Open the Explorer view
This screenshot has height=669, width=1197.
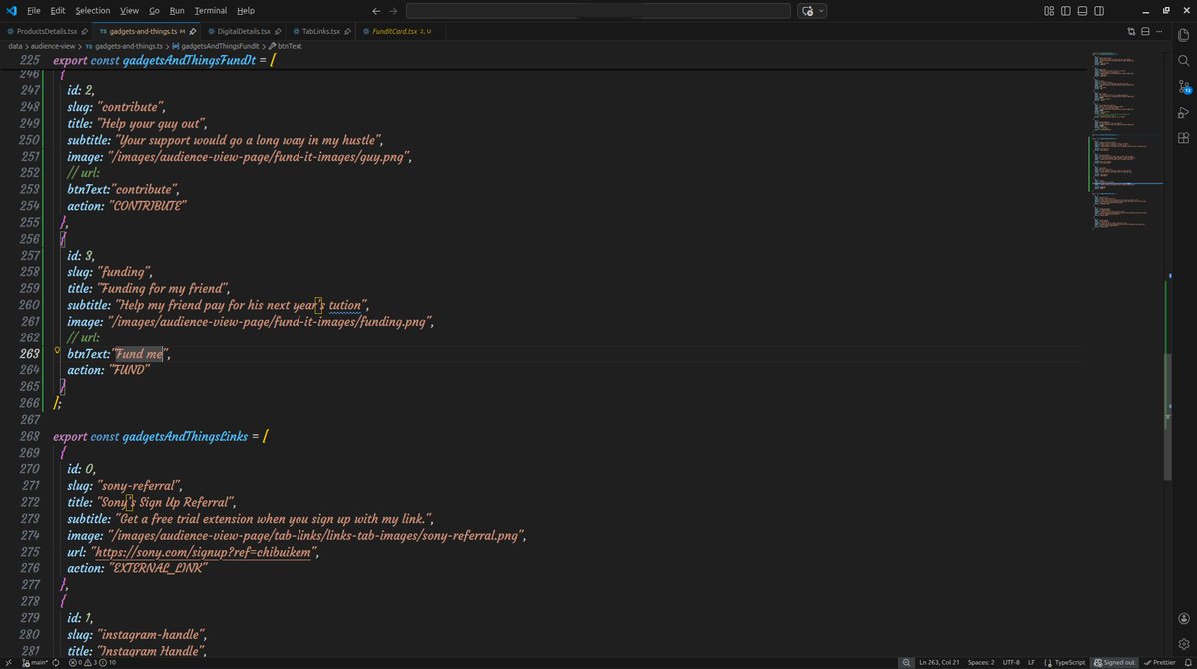coord(1183,37)
